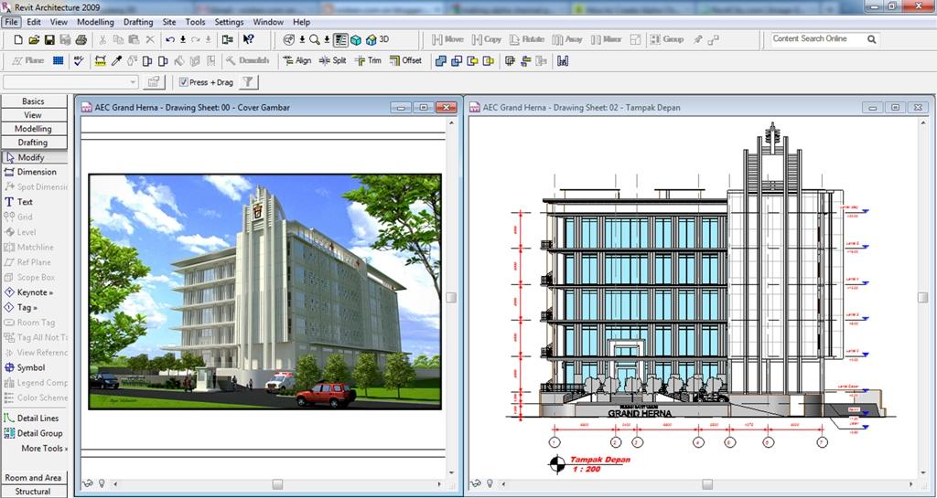The width and height of the screenshot is (937, 498).
Task: Switch to the Basics design bar tab
Action: [33, 101]
